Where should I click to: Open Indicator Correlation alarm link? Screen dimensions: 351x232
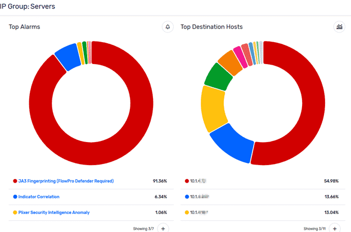(x=39, y=197)
